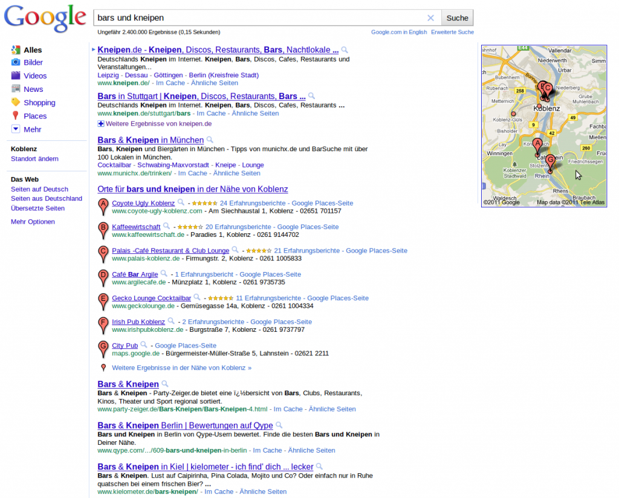This screenshot has width=619, height=498.
Task: Open Palais -Café Restaurant & Club Lounge link
Action: pos(170,251)
